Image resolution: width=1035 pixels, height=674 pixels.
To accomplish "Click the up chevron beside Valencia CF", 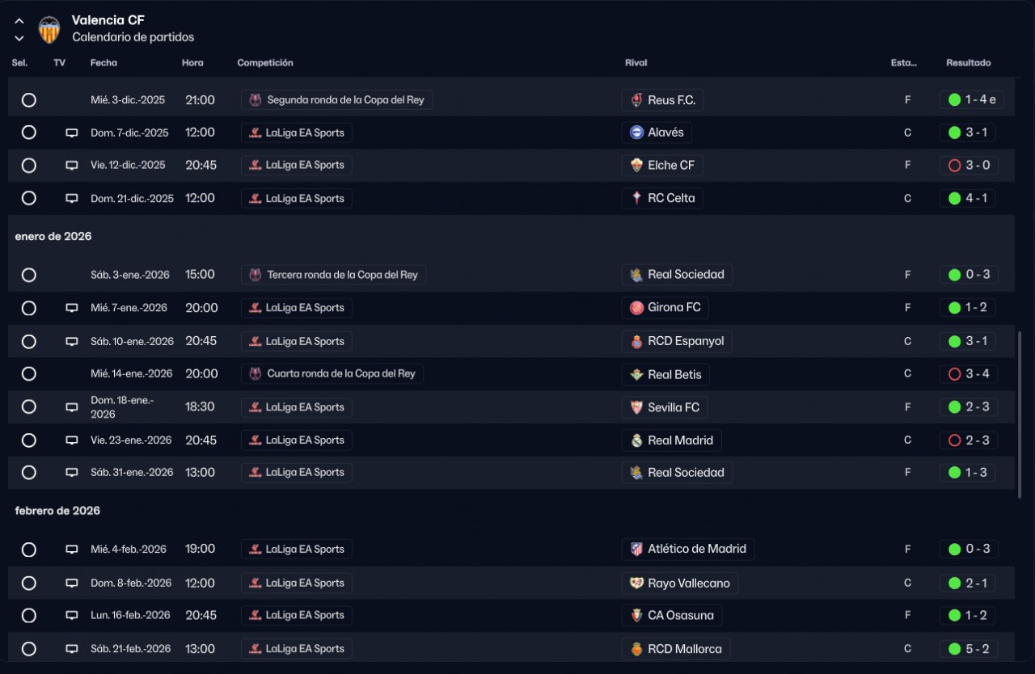I will tap(19, 22).
